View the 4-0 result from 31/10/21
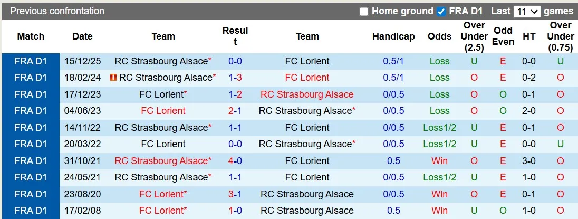 click(x=235, y=160)
